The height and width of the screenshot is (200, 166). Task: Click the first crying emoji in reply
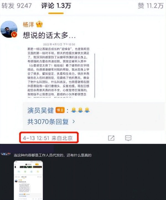click(74, 110)
